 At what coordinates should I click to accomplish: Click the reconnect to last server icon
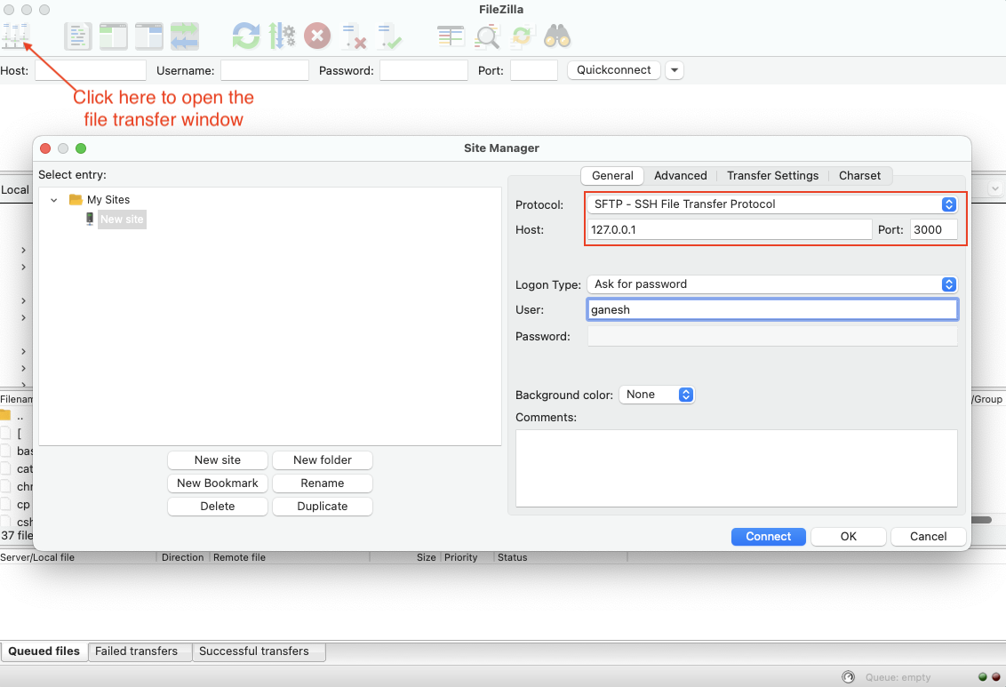[x=388, y=36]
